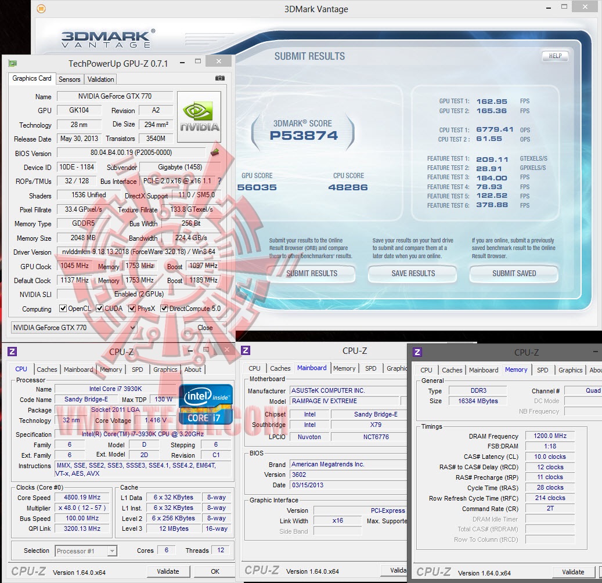Open the Graphics tab in CPU tab window
This screenshot has width=602, height=583.
(x=165, y=370)
